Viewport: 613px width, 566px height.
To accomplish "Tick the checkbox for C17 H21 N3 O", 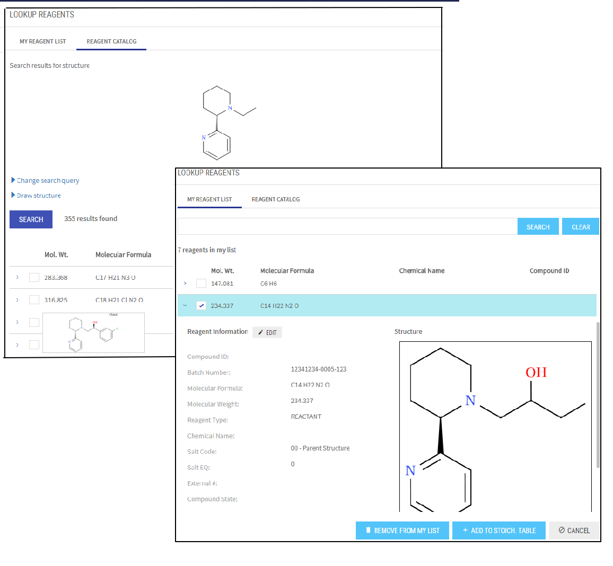I will coord(34,277).
